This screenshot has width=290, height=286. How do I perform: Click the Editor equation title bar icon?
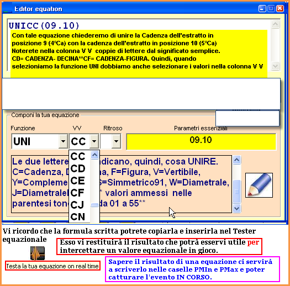(x=8, y=9)
